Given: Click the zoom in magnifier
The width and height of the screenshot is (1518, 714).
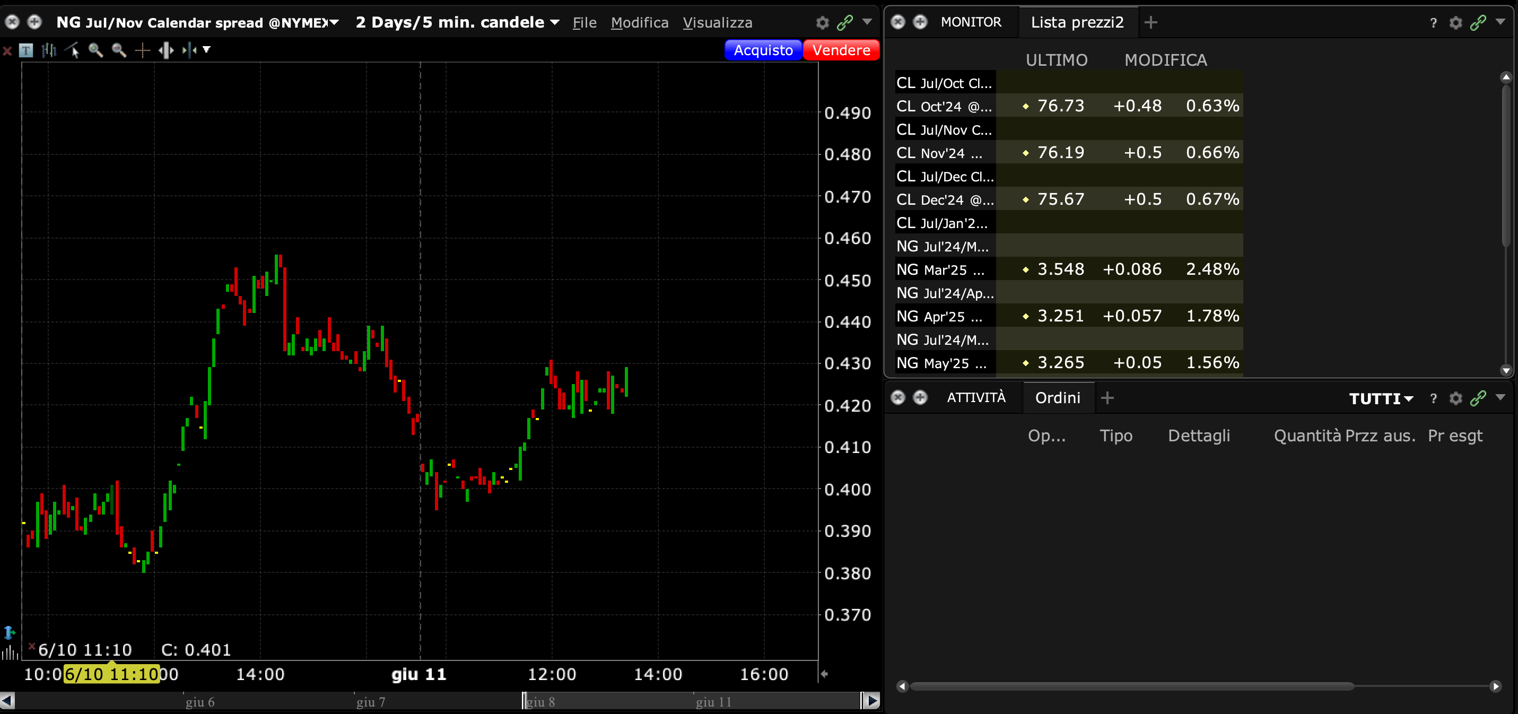Looking at the screenshot, I should pyautogui.click(x=95, y=51).
